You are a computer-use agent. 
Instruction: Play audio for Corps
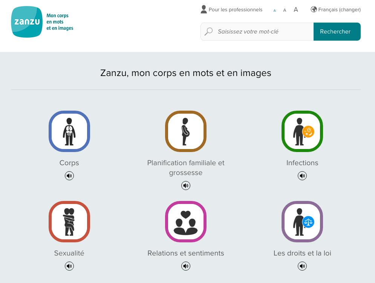(x=69, y=176)
